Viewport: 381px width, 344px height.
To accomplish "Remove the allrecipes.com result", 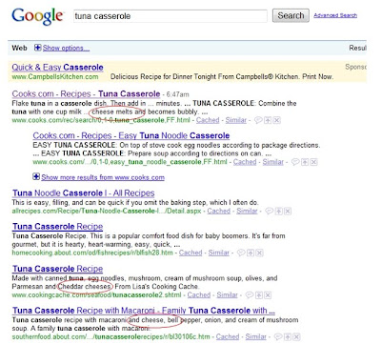I will tap(288, 211).
